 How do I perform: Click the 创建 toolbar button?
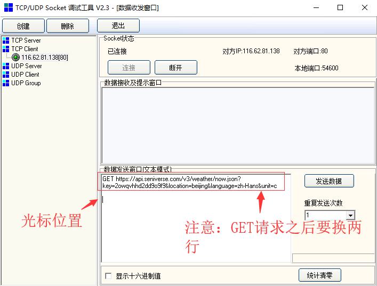coord(23,26)
